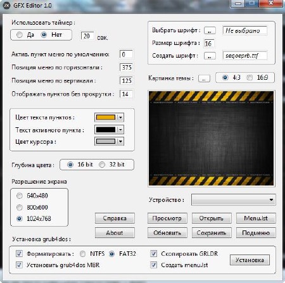Viewport: 285px width, 283px height.
Task: Choose 1024x768 screen resolution
Action: click(x=20, y=218)
